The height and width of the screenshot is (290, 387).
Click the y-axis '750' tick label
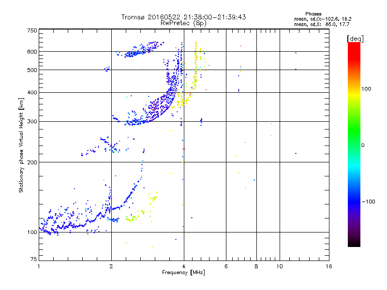coord(32,30)
